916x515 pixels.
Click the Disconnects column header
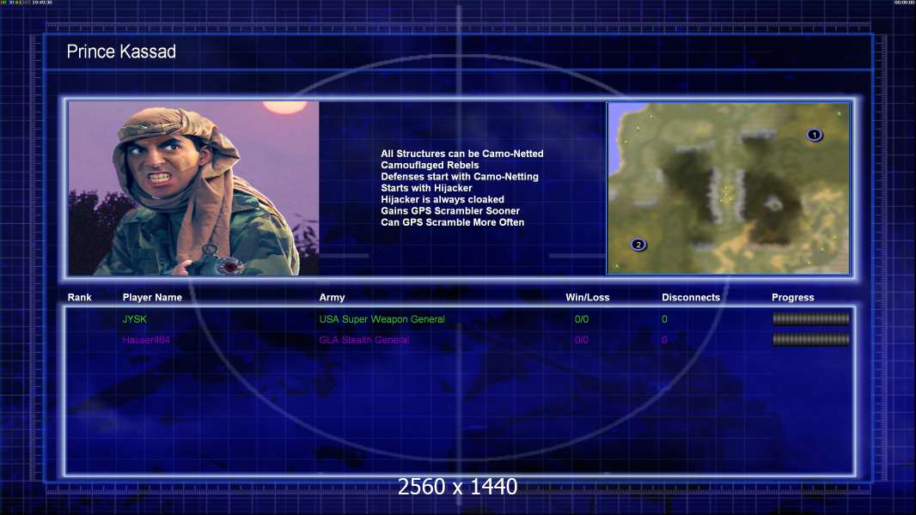point(691,298)
